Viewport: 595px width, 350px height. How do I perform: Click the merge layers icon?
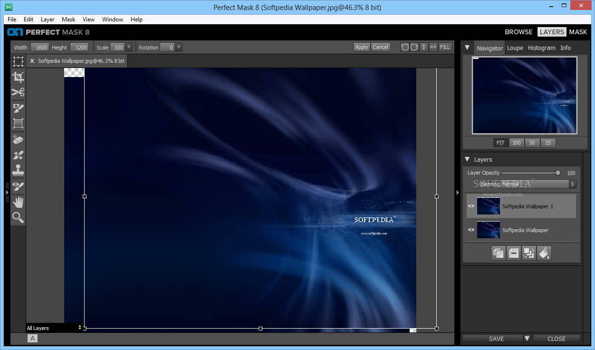pyautogui.click(x=529, y=253)
